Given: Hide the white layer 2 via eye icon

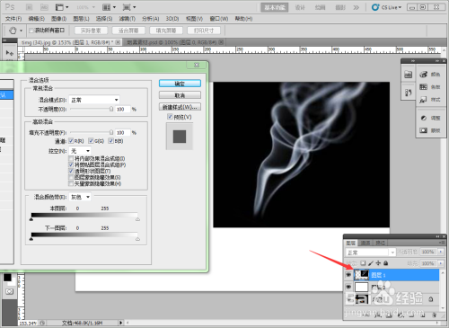Looking at the screenshot, I should tap(348, 287).
